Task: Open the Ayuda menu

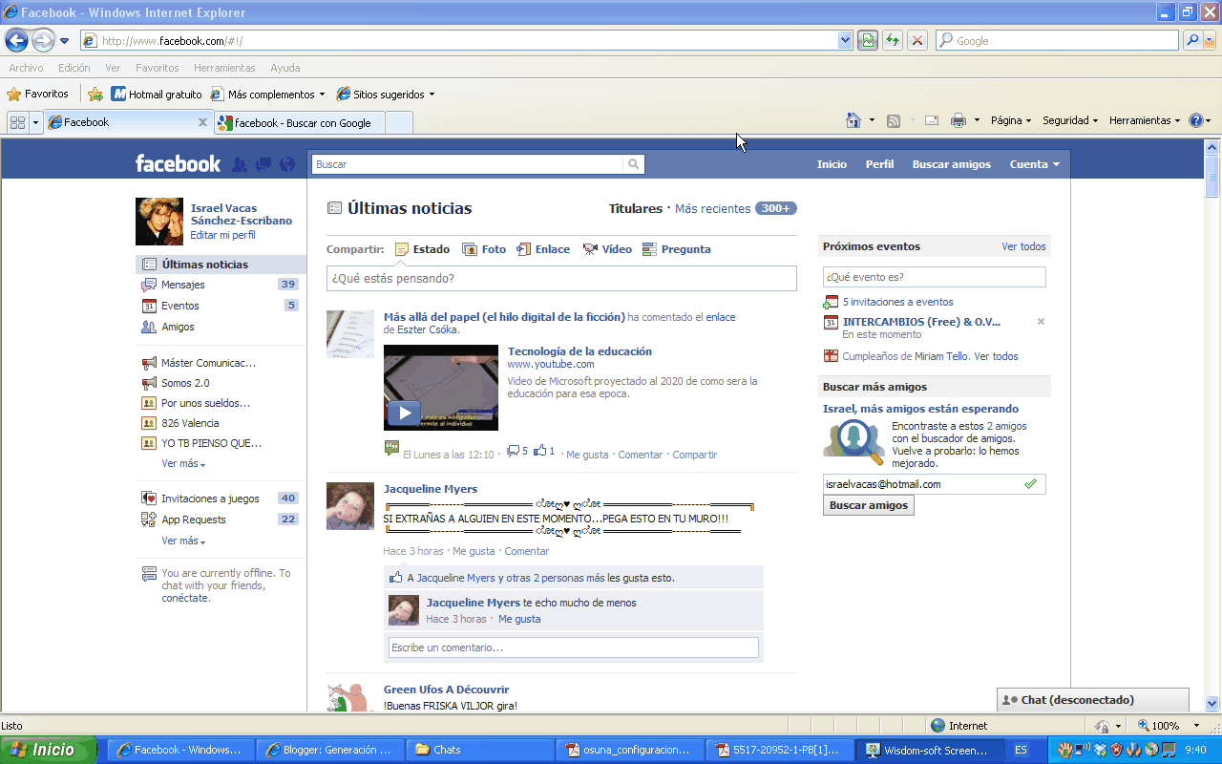Action: tap(285, 68)
